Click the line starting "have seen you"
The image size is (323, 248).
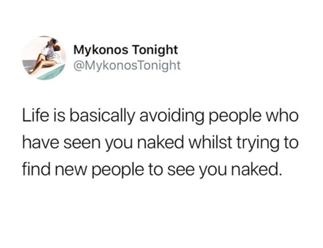[x=160, y=143]
